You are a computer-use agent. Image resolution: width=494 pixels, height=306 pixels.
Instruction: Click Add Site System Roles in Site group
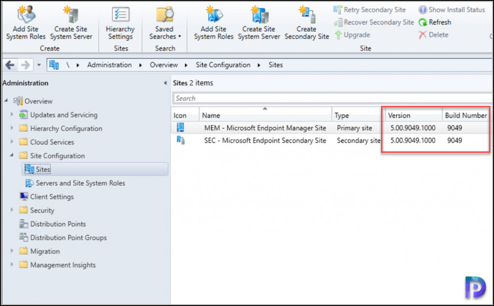tap(213, 23)
